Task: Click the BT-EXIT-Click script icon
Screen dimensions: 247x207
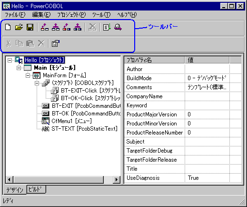Action: (x=55, y=91)
